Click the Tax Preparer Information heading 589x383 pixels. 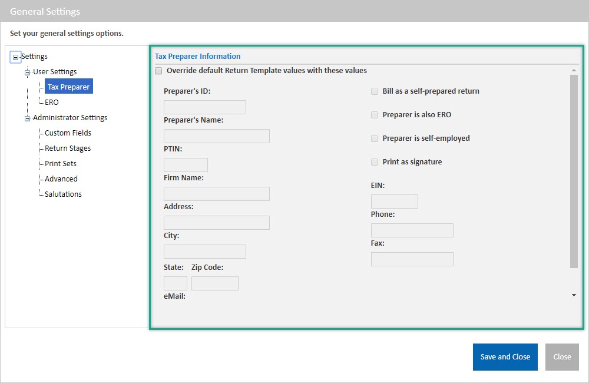coord(197,57)
